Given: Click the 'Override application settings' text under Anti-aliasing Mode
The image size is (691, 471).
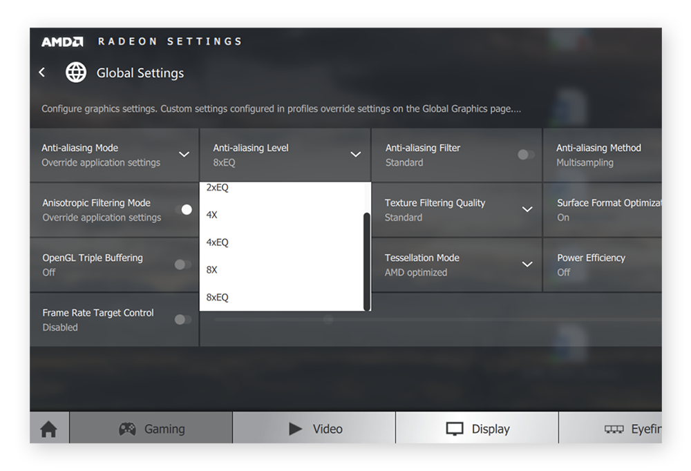Looking at the screenshot, I should [101, 162].
